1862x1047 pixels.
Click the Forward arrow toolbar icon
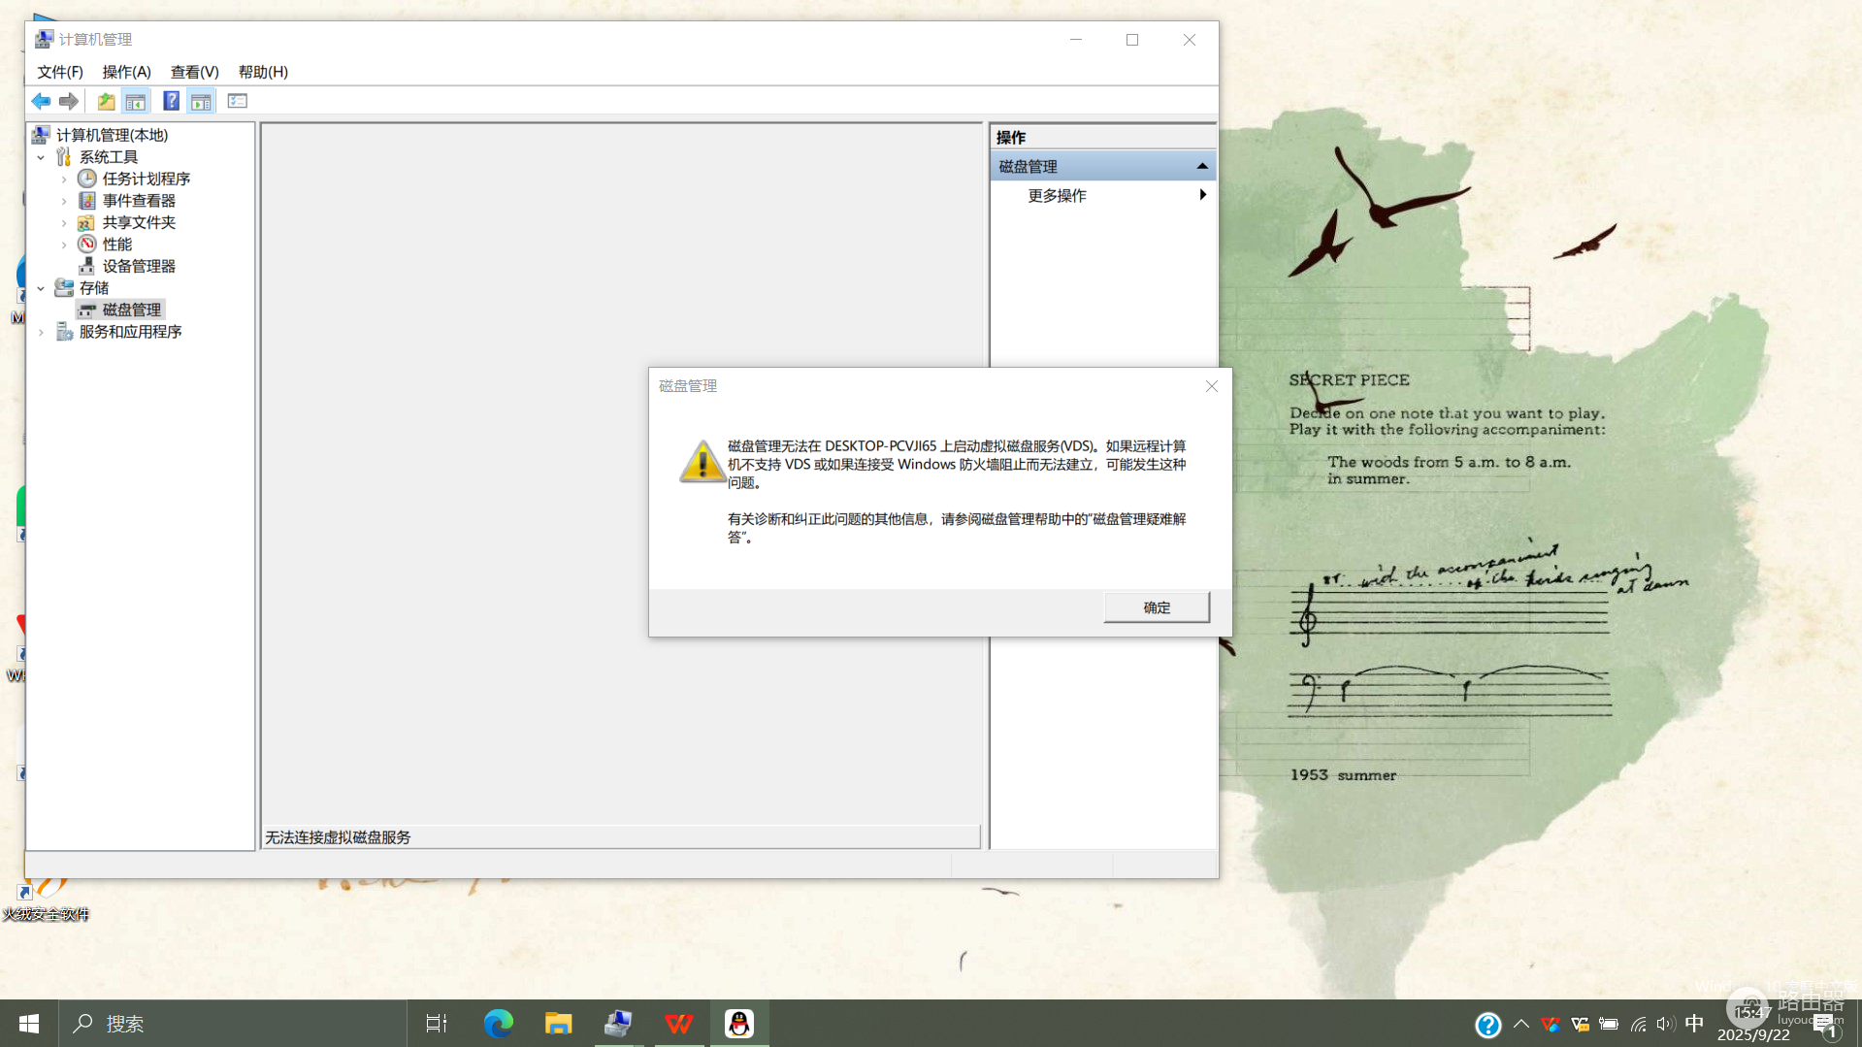(69, 101)
